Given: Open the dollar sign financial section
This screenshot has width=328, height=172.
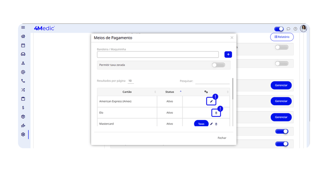Looking at the screenshot, I should [23, 108].
